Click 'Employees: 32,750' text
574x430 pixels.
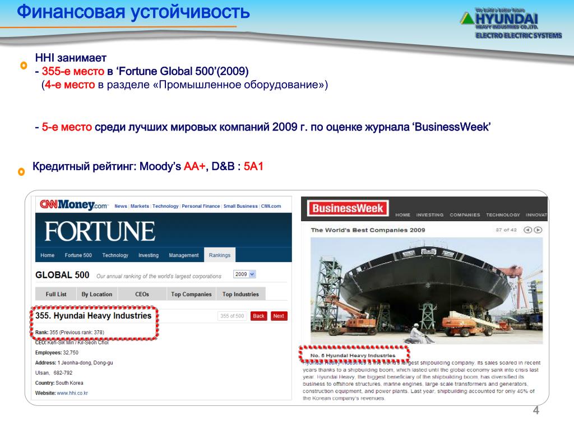57,353
